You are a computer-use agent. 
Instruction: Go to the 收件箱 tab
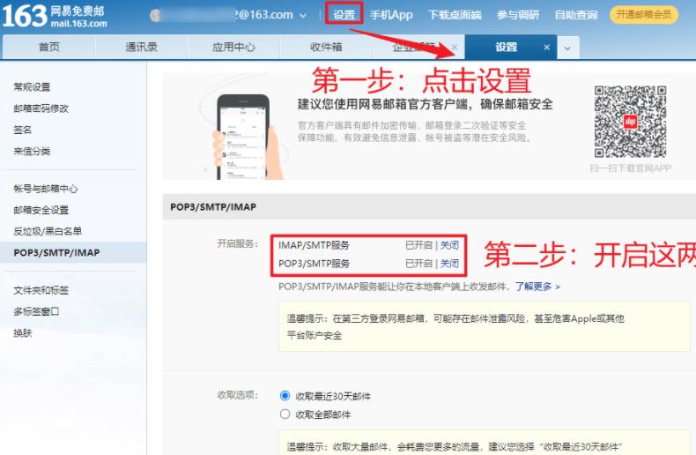(x=326, y=47)
